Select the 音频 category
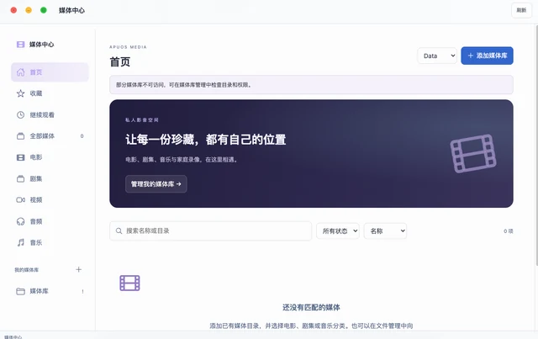 pos(50,221)
